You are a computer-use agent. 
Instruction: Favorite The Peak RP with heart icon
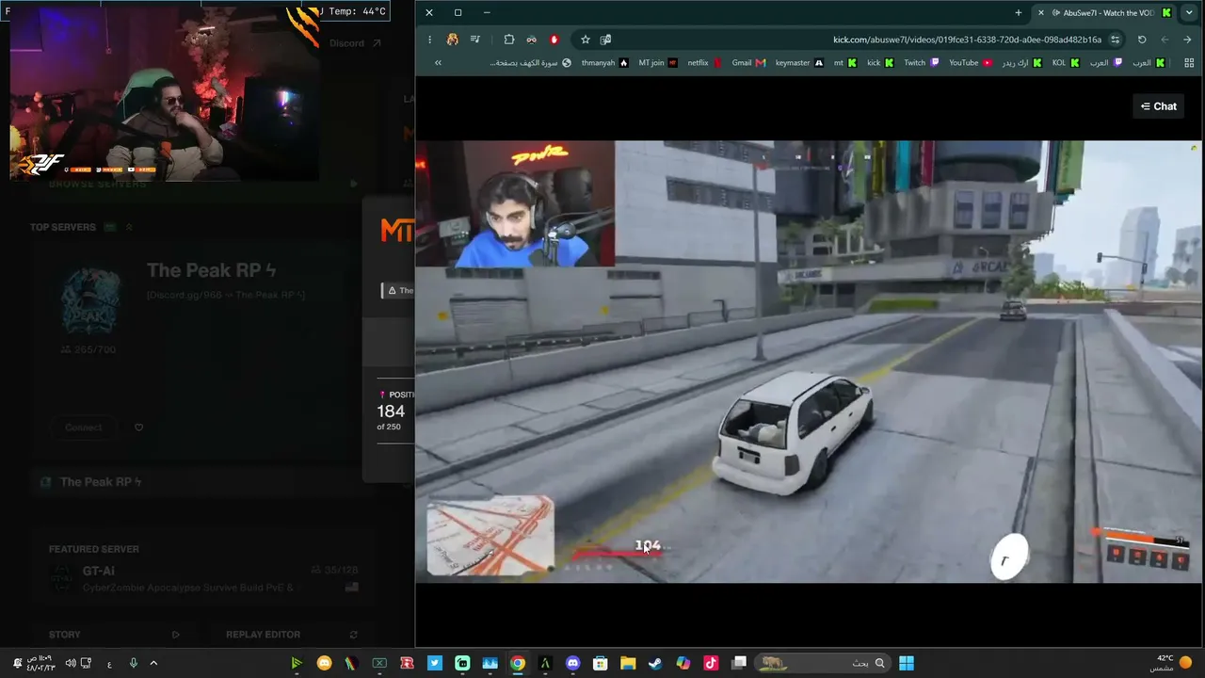pyautogui.click(x=138, y=428)
